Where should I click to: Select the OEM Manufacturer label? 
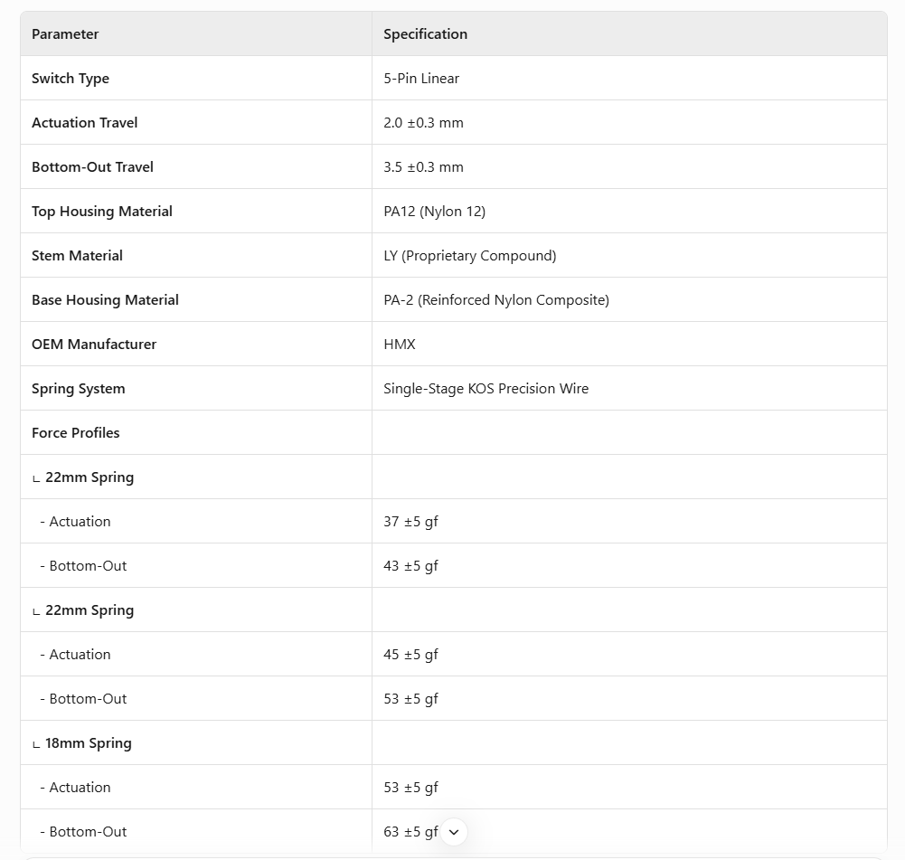point(94,345)
